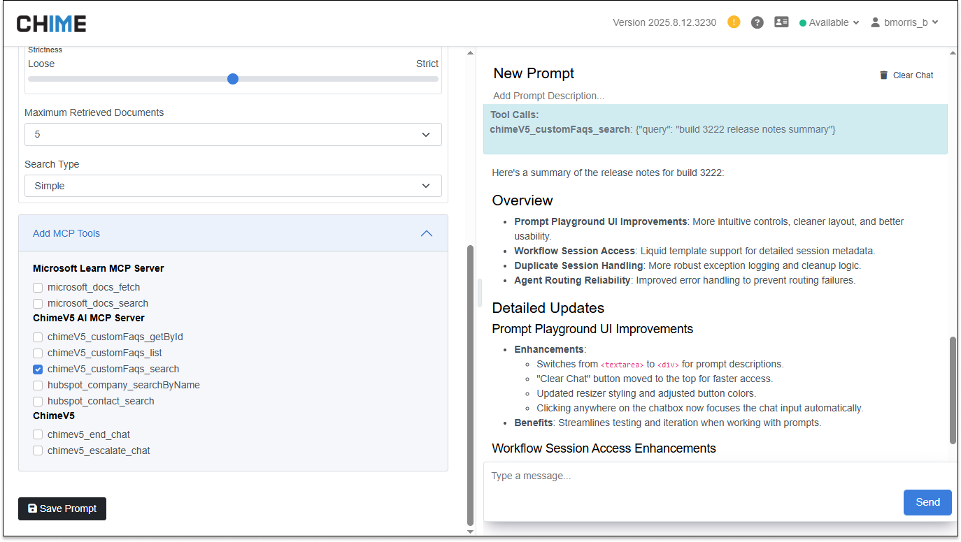
Task: Click the Version 2025.8.12.3230 text
Action: coord(664,22)
